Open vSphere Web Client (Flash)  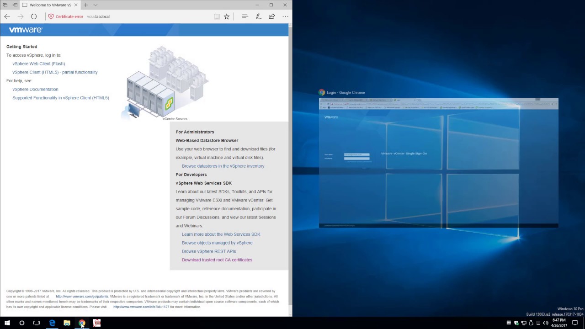click(x=39, y=64)
